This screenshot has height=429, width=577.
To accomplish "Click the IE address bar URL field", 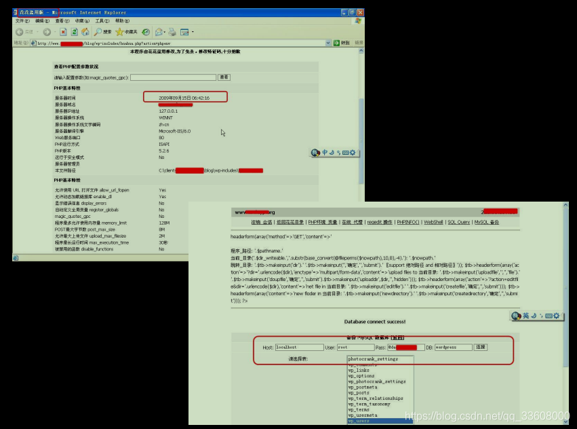I will (180, 43).
